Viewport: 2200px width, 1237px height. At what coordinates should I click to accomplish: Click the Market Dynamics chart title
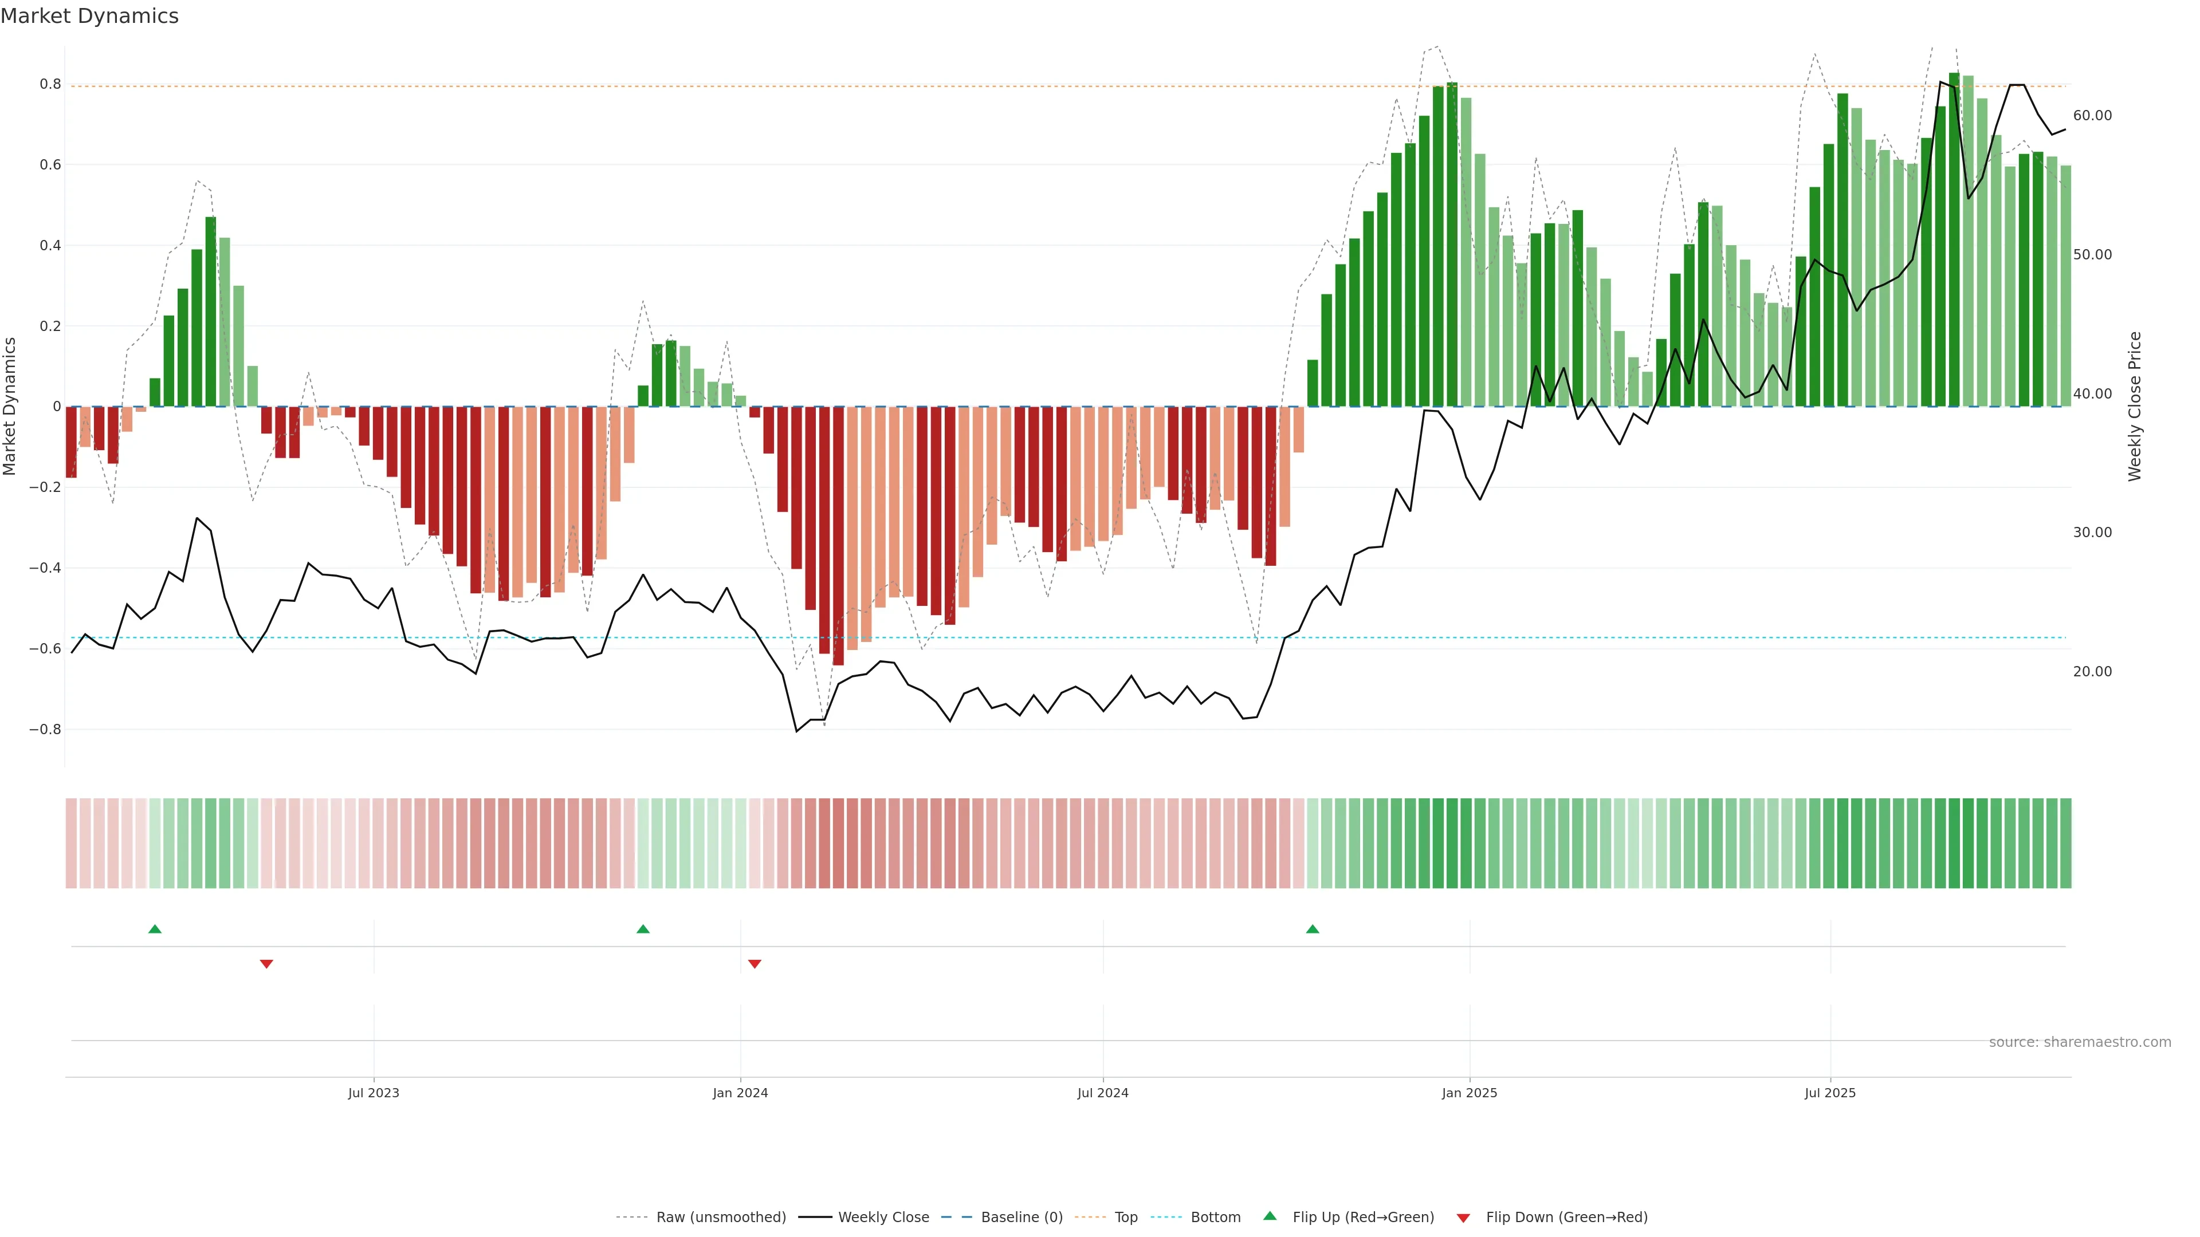coord(90,16)
